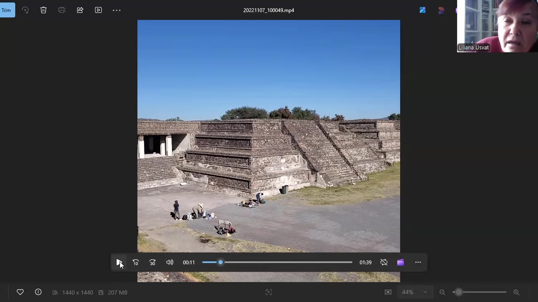Show file info with the info icon
Image resolution: width=538 pixels, height=302 pixels.
coord(38,292)
